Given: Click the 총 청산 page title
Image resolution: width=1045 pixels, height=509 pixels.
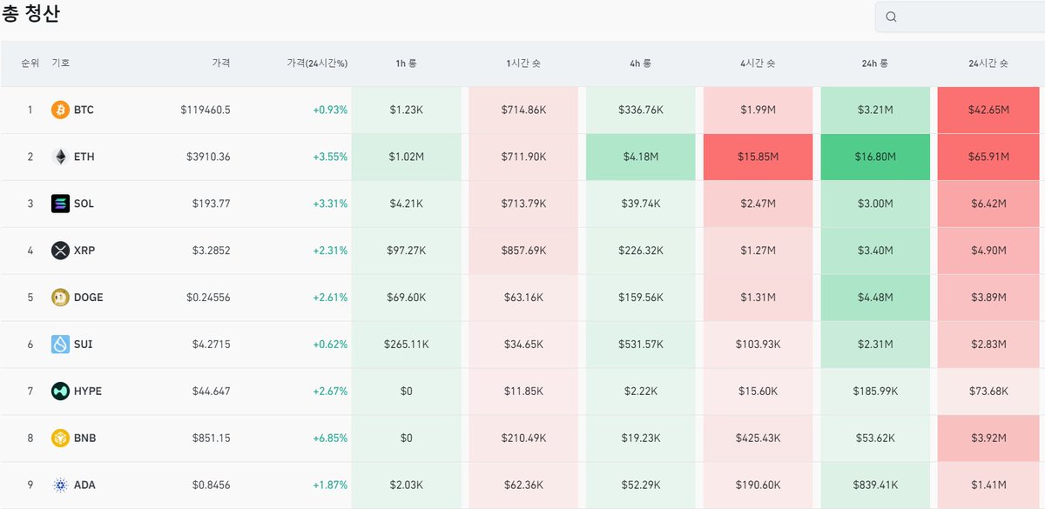Looking at the screenshot, I should [x=30, y=14].
